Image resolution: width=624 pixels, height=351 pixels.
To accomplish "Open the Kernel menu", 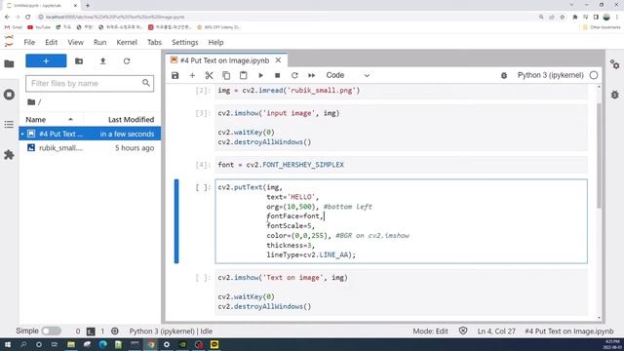I will pyautogui.click(x=127, y=42).
